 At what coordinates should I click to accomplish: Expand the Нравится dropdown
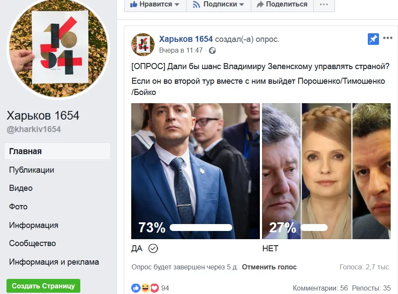(155, 4)
